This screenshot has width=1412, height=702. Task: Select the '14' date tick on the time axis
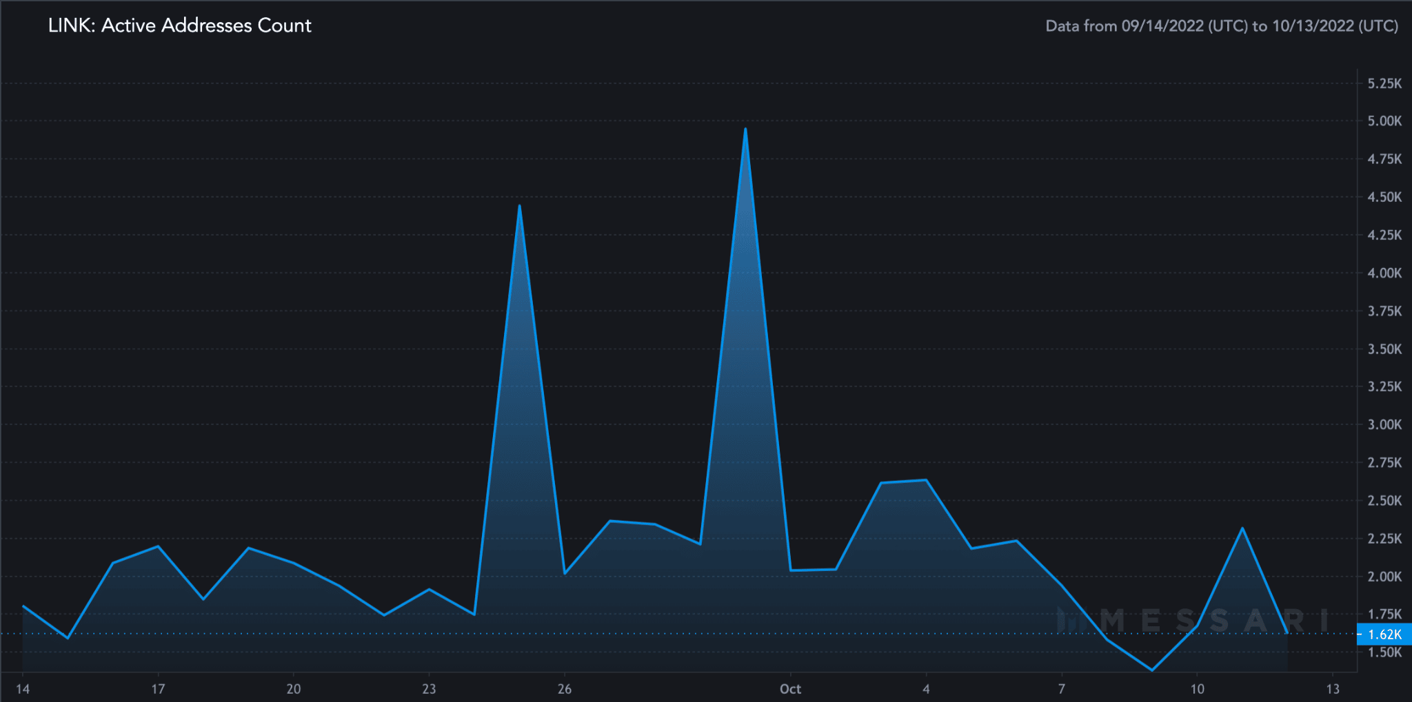click(x=23, y=689)
